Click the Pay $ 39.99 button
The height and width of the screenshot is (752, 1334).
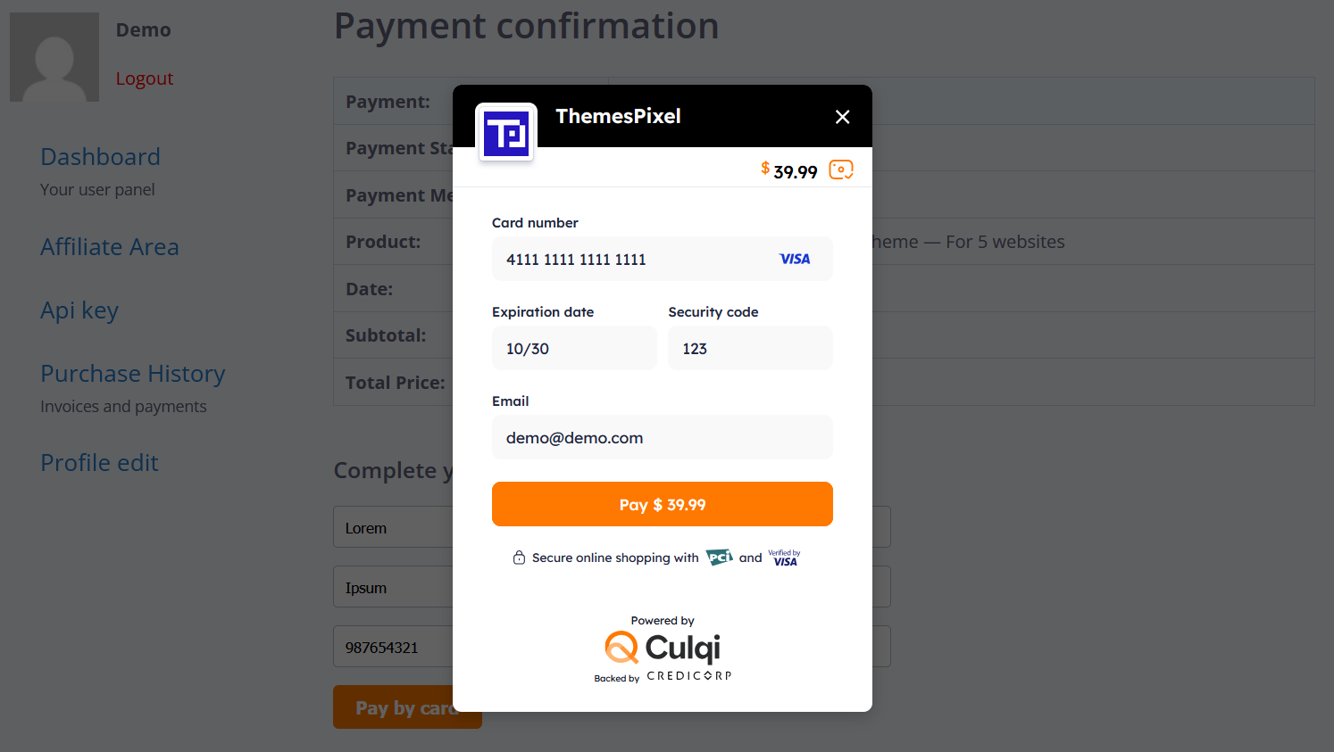click(x=663, y=504)
